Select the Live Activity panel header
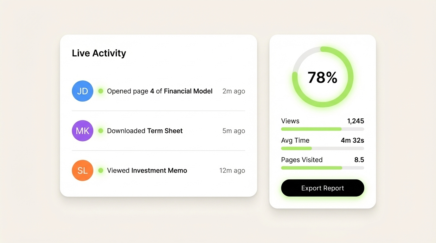This screenshot has width=436, height=243. (99, 53)
